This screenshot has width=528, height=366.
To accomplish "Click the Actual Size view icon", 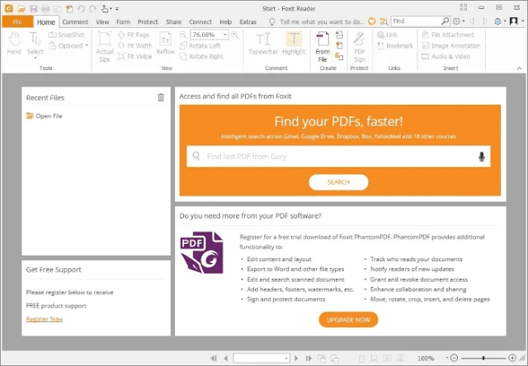I will [105, 46].
